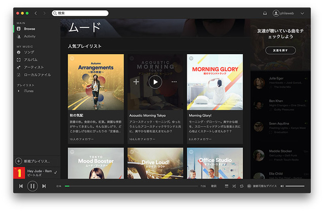Mute using the speaker icon
The image size is (324, 212).
282,186
